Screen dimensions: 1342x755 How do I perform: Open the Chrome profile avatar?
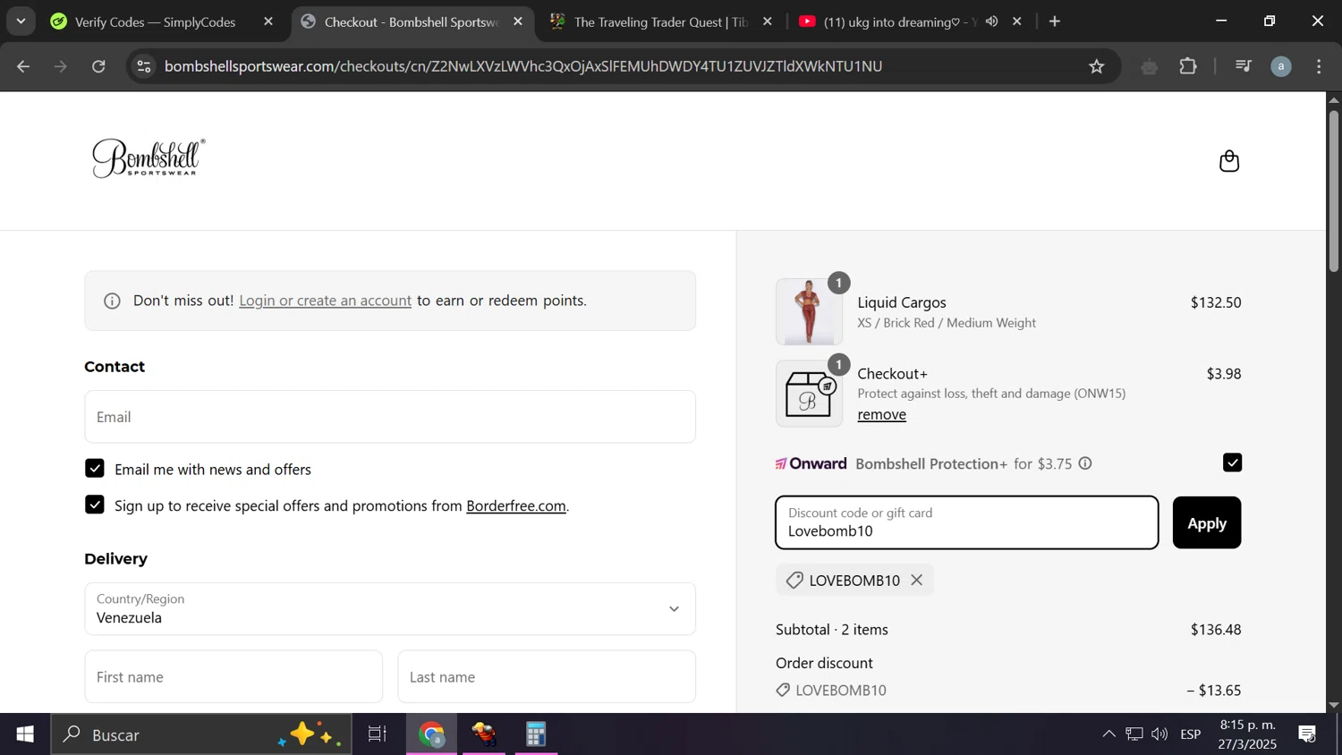tap(1281, 66)
